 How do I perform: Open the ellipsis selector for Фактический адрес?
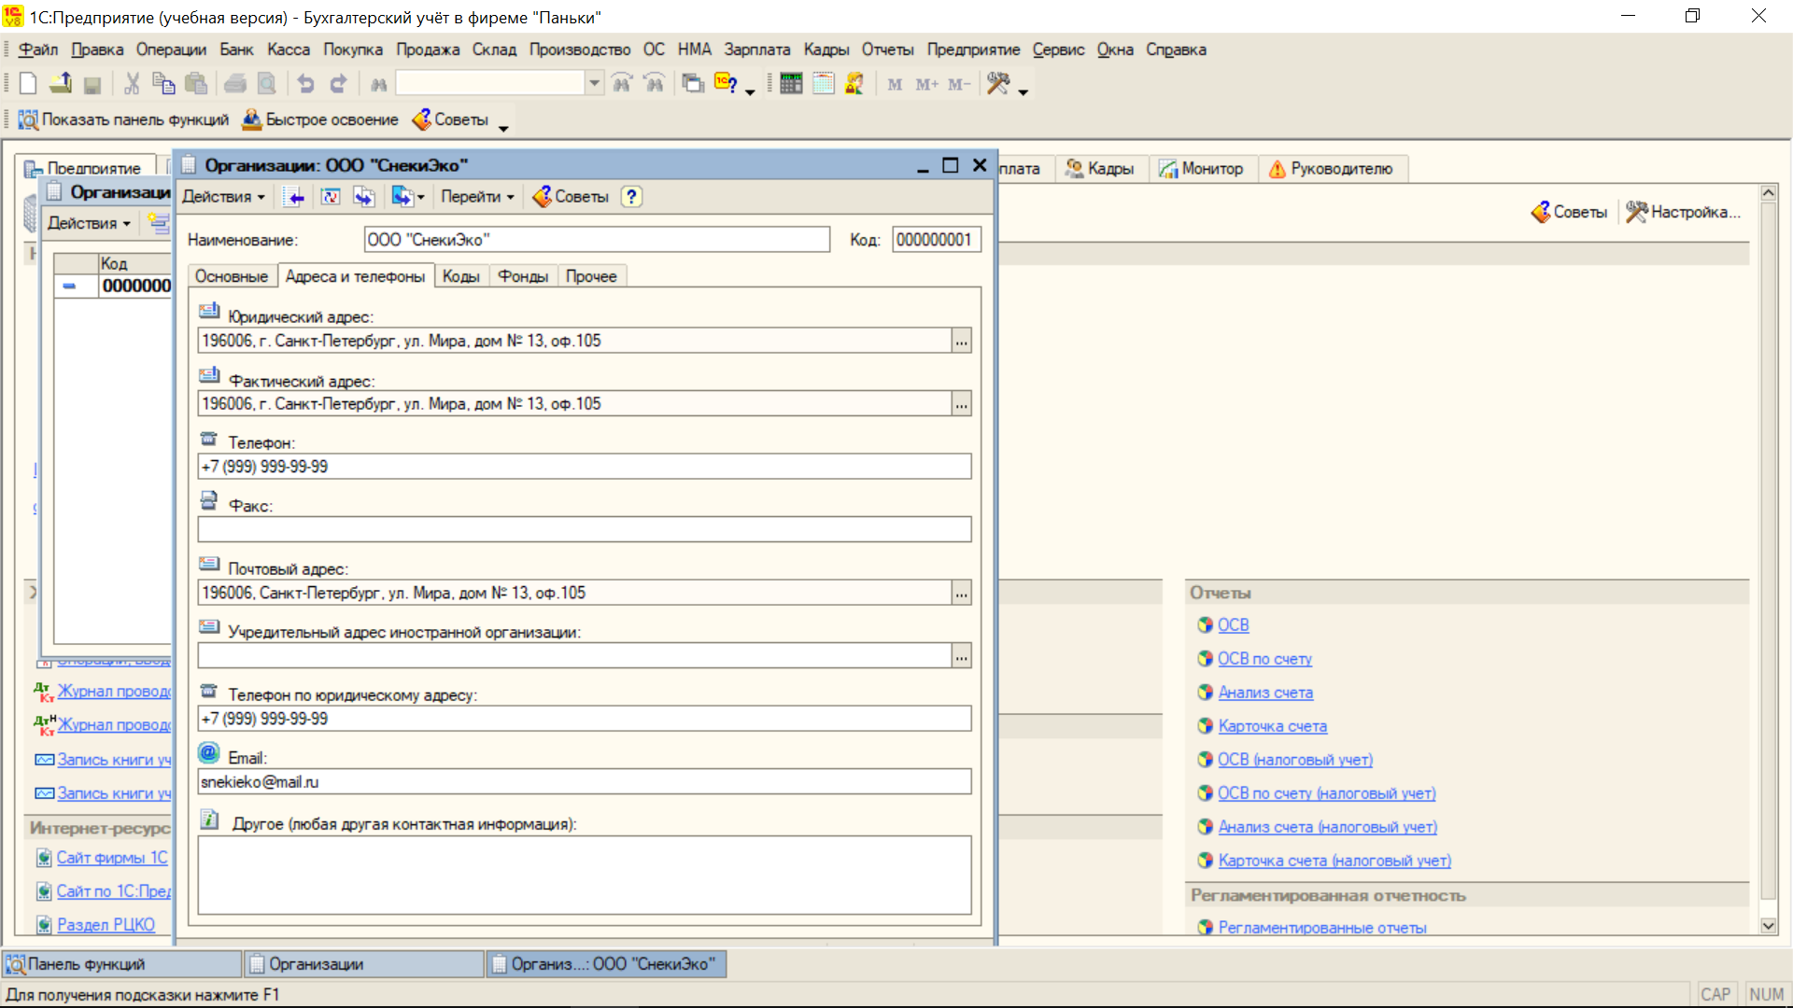pyautogui.click(x=961, y=404)
